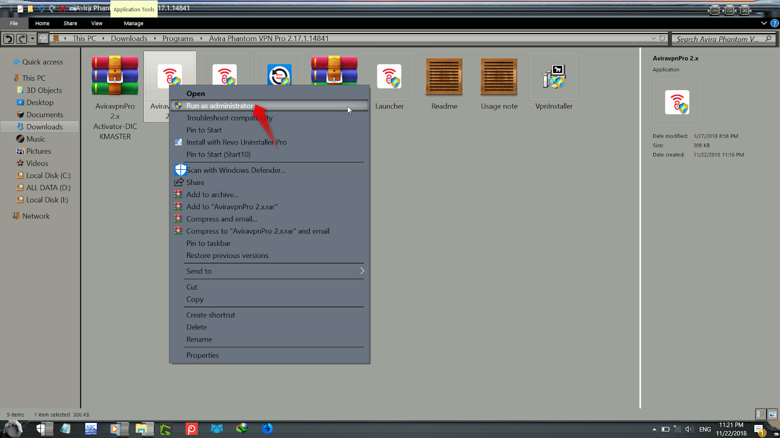Go forward with the Forward arrow
The width and height of the screenshot is (780, 438).
coord(21,38)
